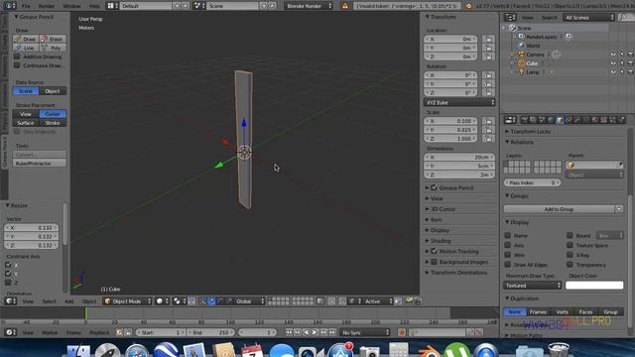Open the Textured maximum draw type dropdown
Viewport: 635px width, 357px height.
533,286
